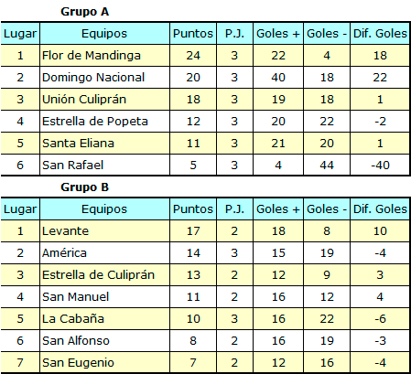Image resolution: width=411 pixels, height=374 pixels.
Task: Select the América team name
Action: pyautogui.click(x=64, y=253)
